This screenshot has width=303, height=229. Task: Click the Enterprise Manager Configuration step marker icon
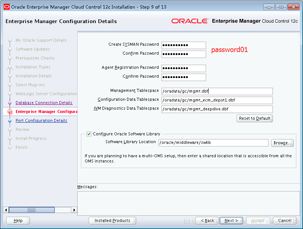pos(10,112)
